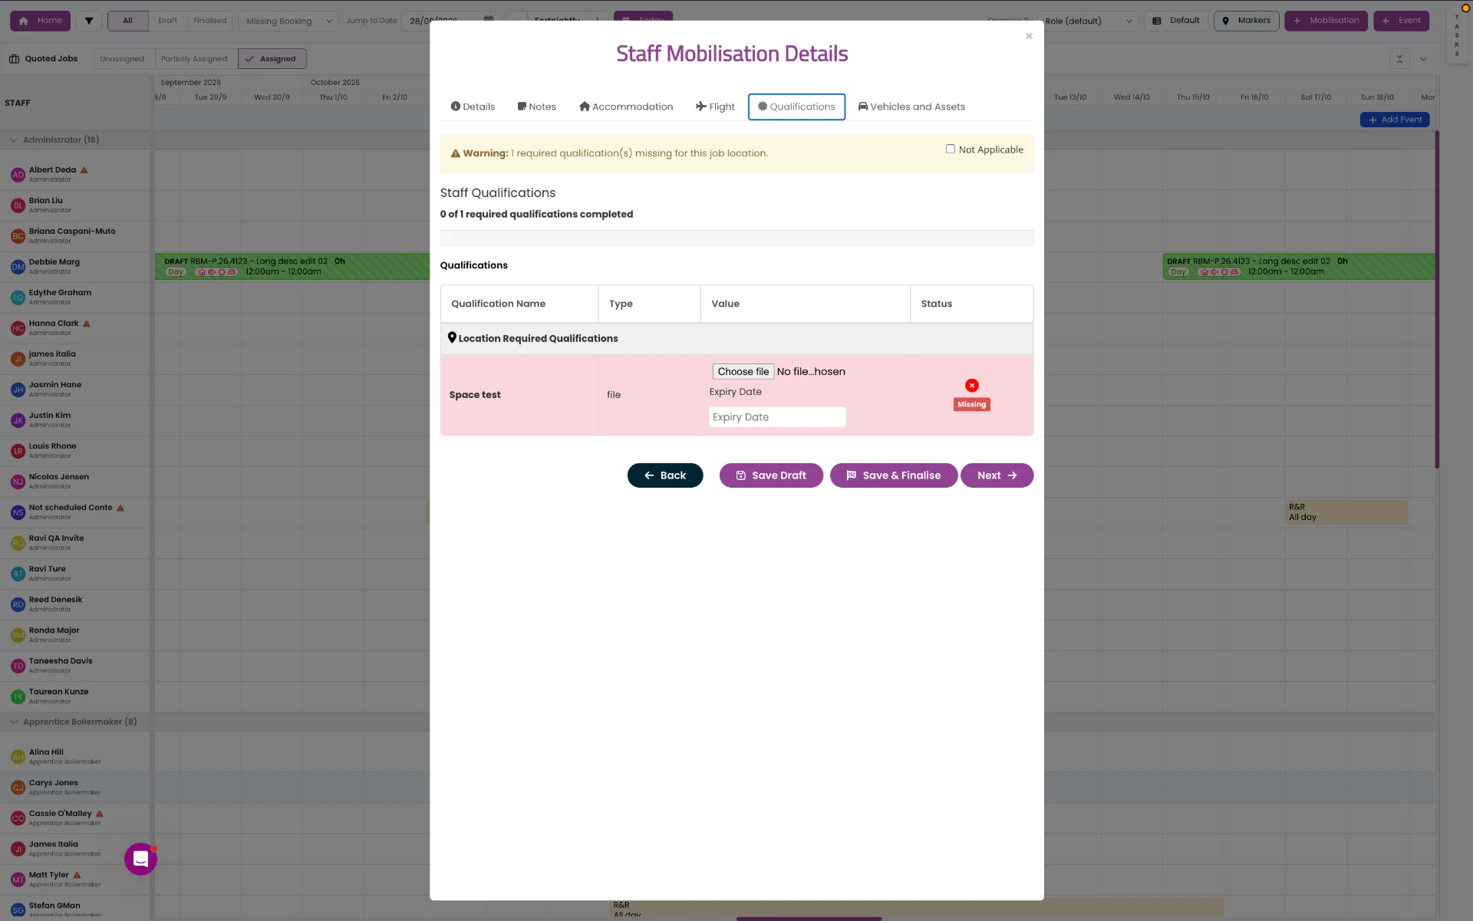Open the Accommodation tab

tap(626, 107)
